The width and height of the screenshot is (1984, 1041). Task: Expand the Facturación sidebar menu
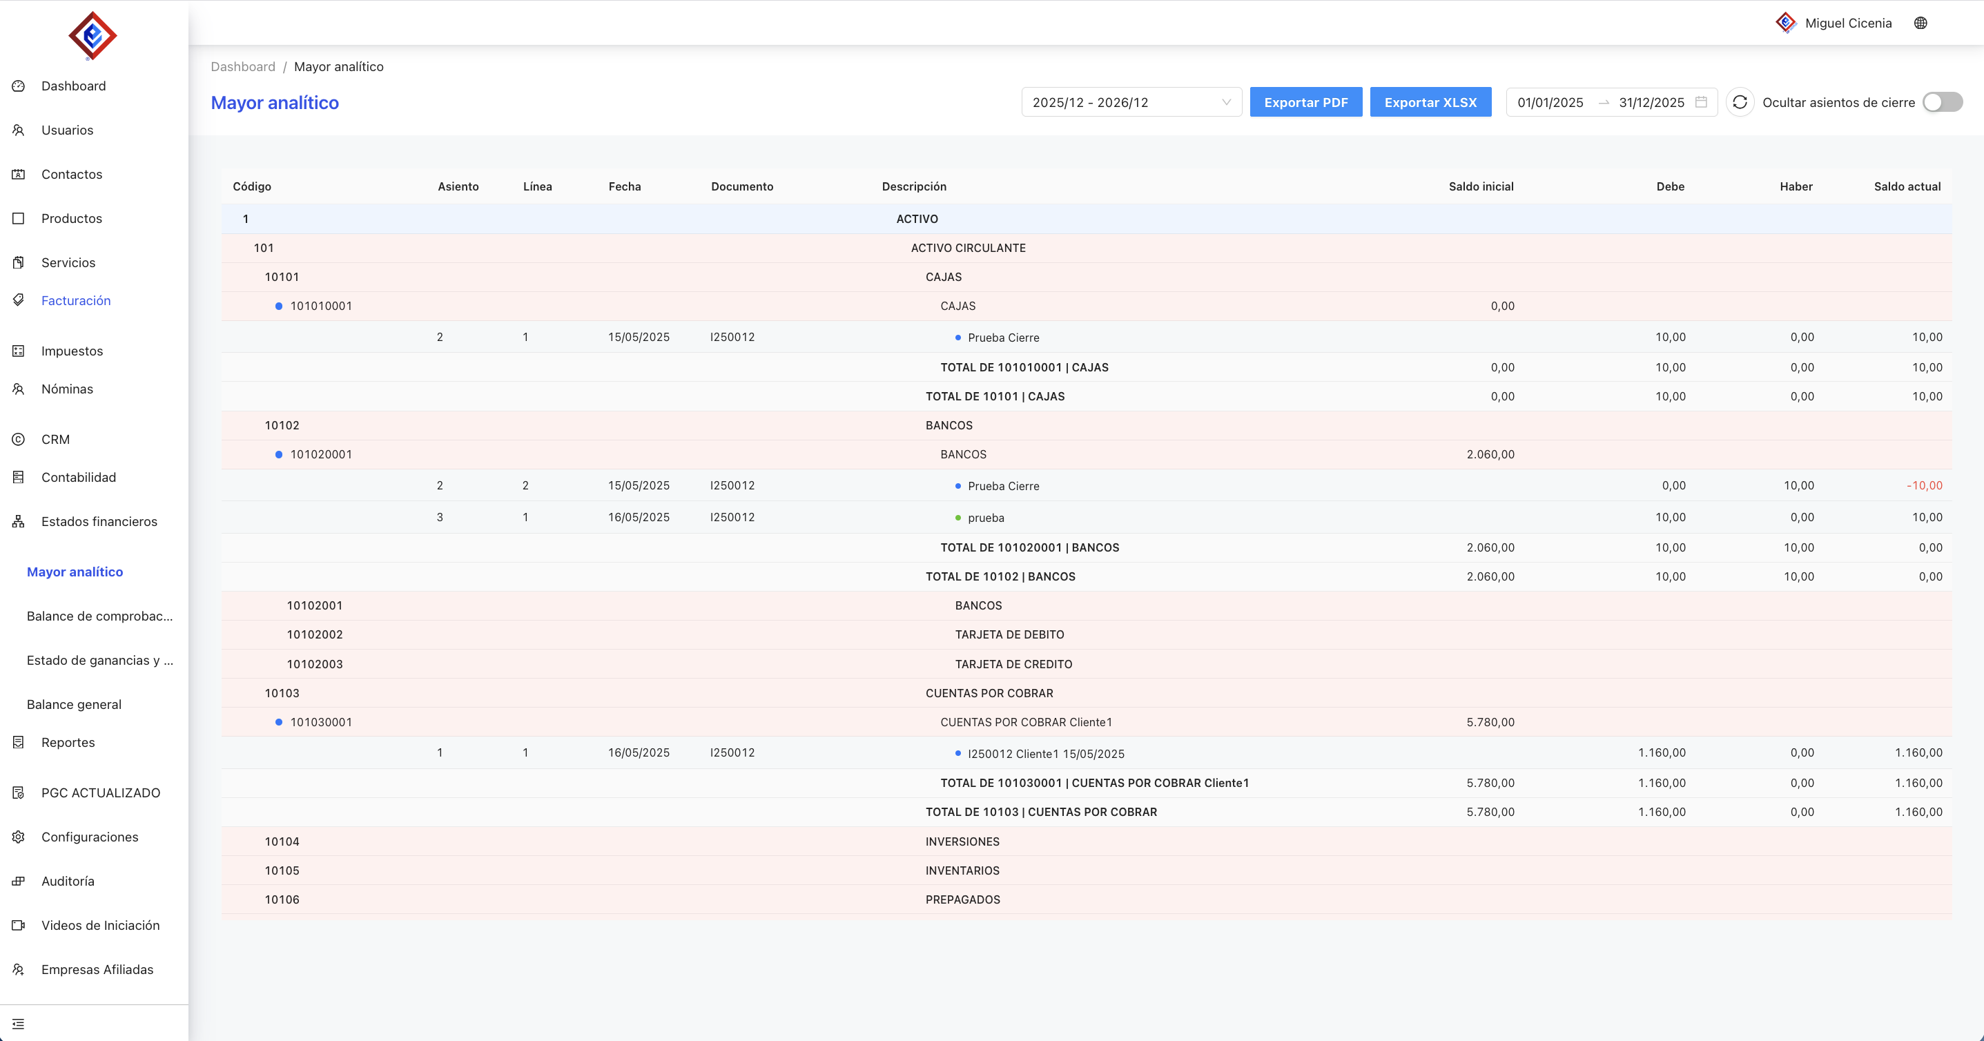click(75, 300)
